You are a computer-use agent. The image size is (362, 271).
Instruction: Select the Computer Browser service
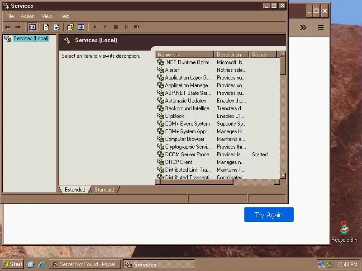click(218, 139)
